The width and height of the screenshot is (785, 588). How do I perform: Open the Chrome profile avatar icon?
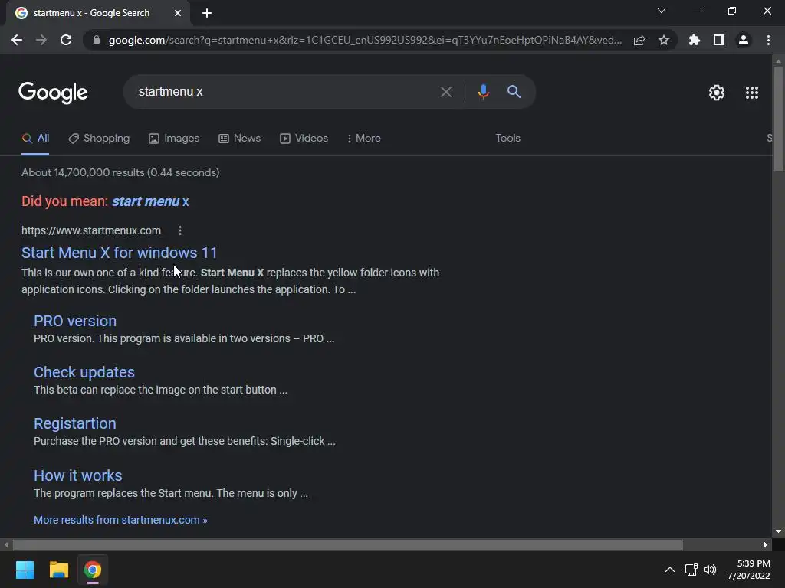point(744,40)
